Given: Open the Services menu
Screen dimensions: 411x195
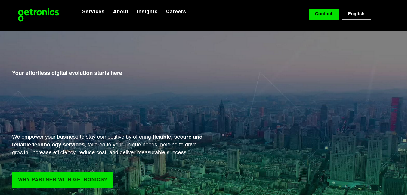Looking at the screenshot, I should pos(93,12).
